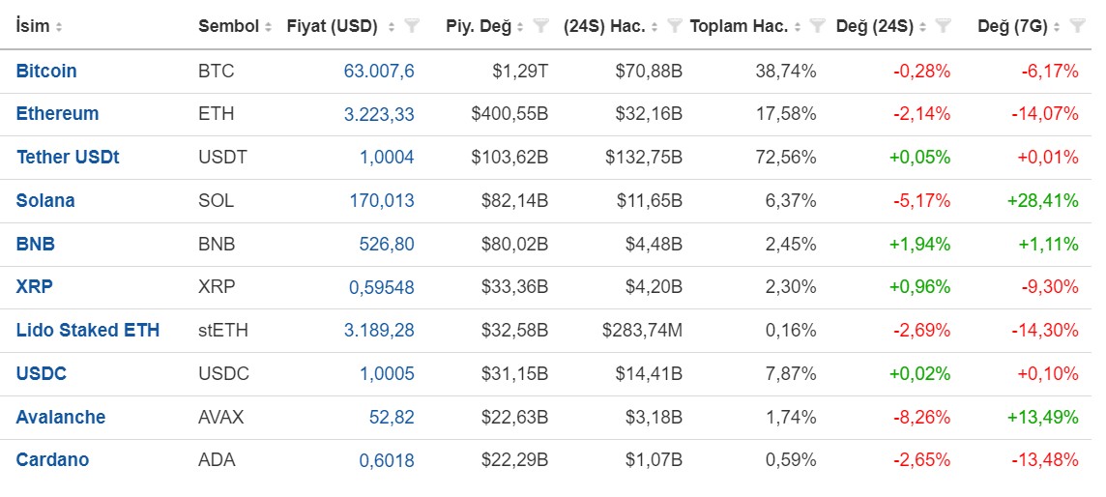The image size is (1106, 497).
Task: Click the Değ (24S) column header
Action: 875,27
